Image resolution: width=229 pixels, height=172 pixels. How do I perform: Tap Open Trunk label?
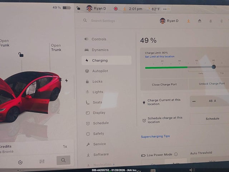pyautogui.click(x=56, y=48)
